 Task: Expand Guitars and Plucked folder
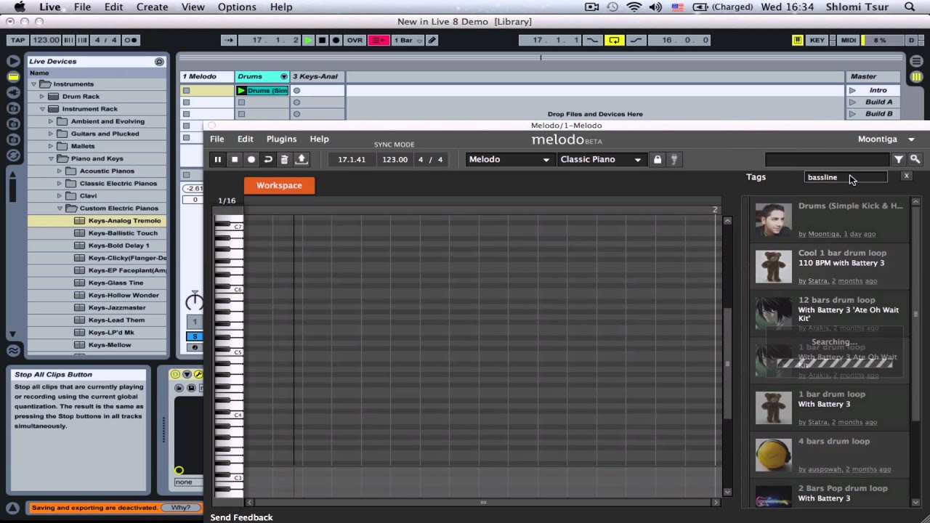coord(51,134)
